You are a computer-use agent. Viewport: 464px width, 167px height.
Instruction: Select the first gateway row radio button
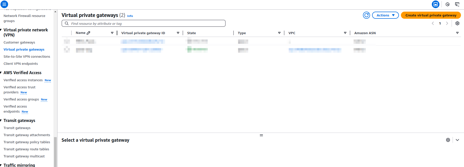[67, 41]
